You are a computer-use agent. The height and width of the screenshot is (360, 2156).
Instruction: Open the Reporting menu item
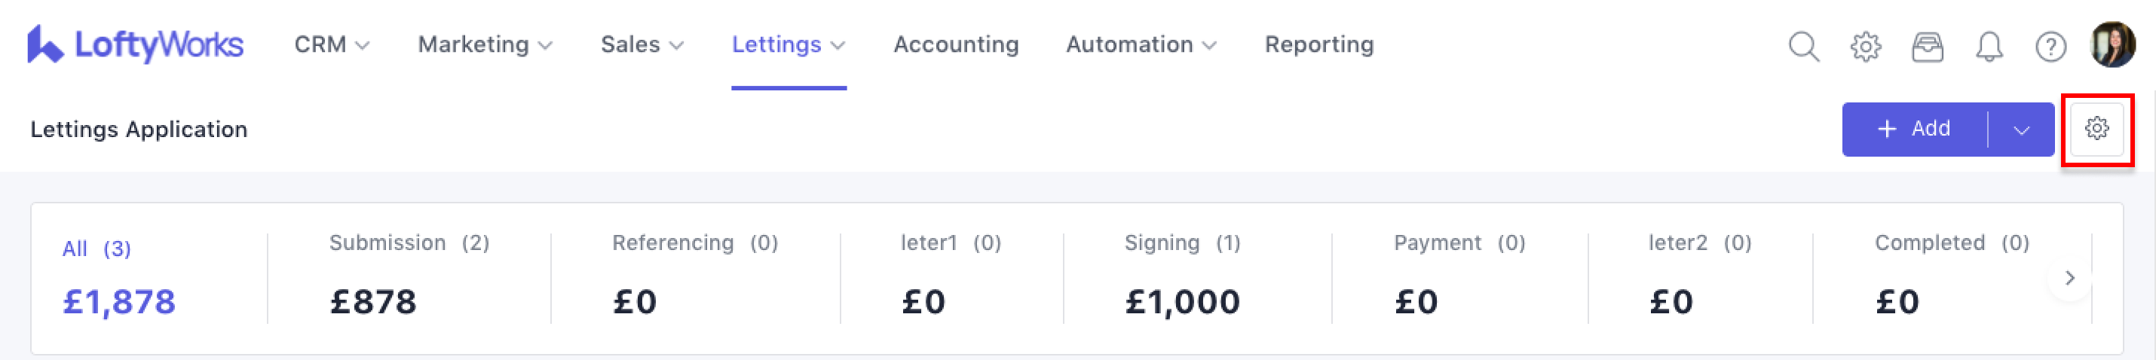pos(1318,44)
